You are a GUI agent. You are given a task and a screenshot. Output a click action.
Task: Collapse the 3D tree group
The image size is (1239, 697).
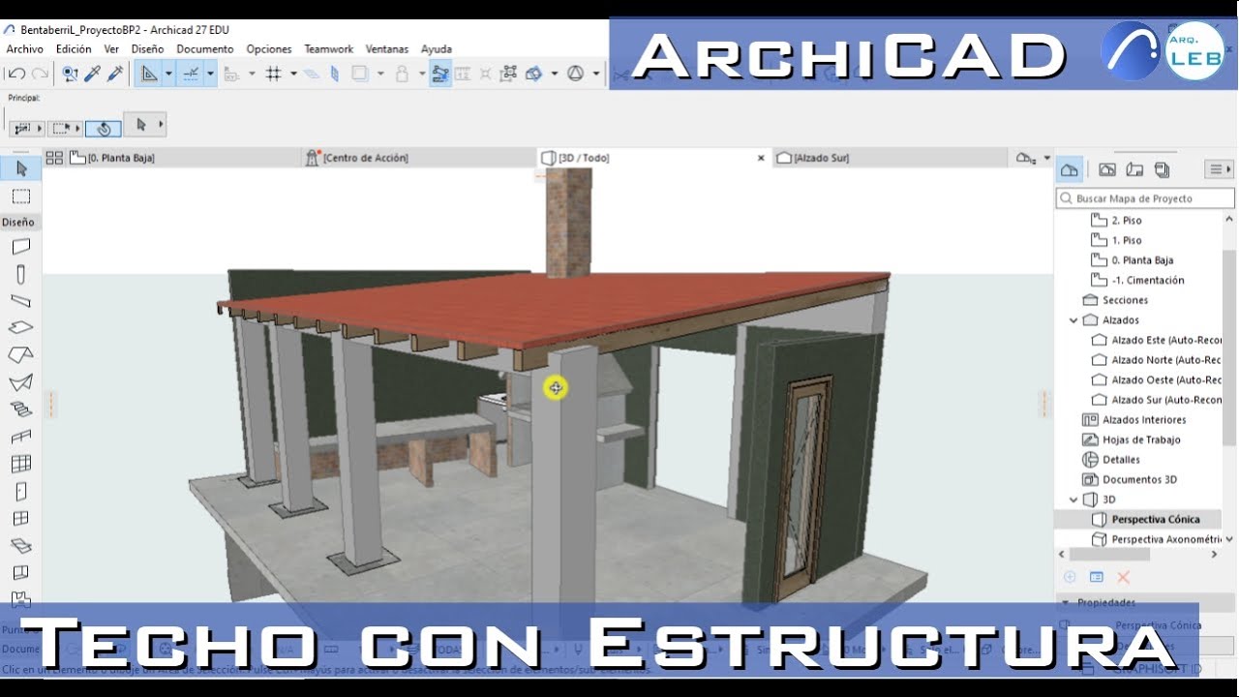(1073, 500)
